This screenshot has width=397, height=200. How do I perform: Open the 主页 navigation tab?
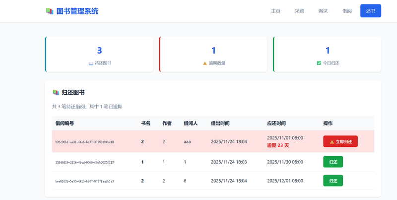(276, 11)
